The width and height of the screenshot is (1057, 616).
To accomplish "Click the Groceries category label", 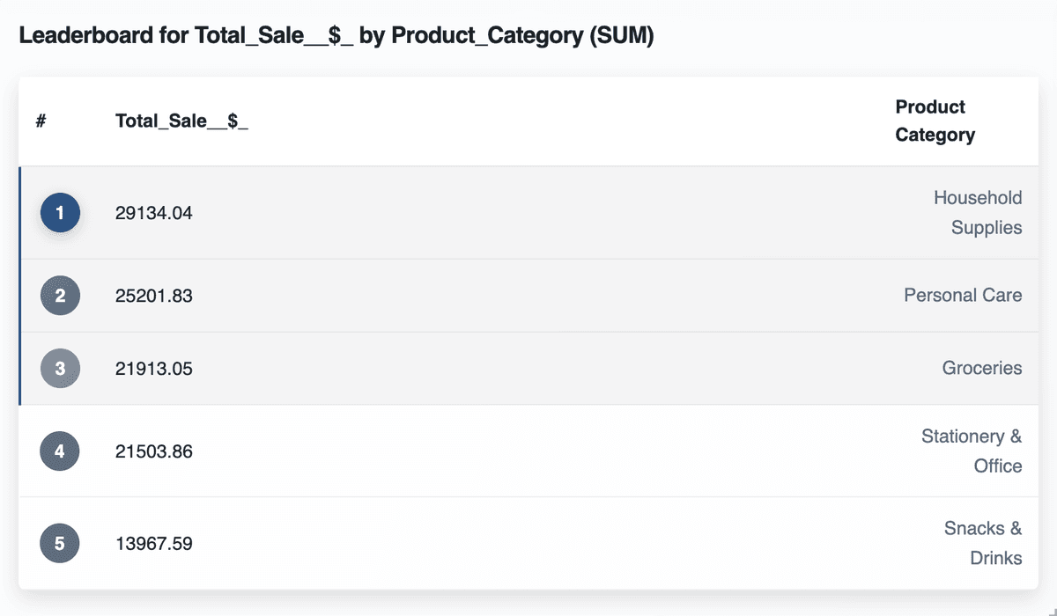I will point(982,369).
